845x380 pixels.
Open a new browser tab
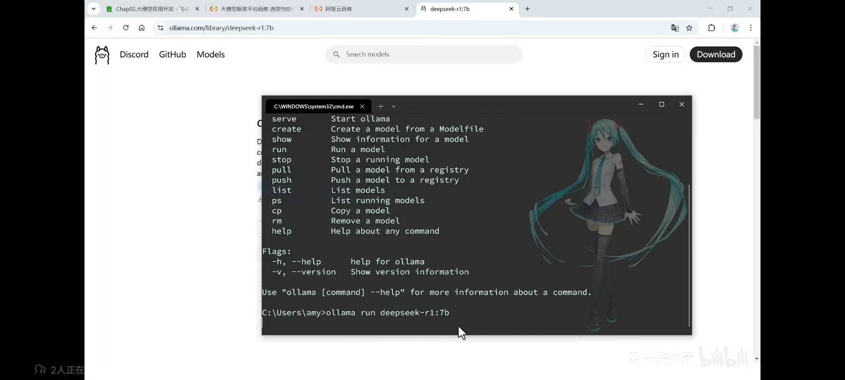(x=527, y=9)
